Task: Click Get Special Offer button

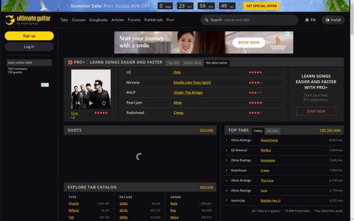Action: pos(261,6)
